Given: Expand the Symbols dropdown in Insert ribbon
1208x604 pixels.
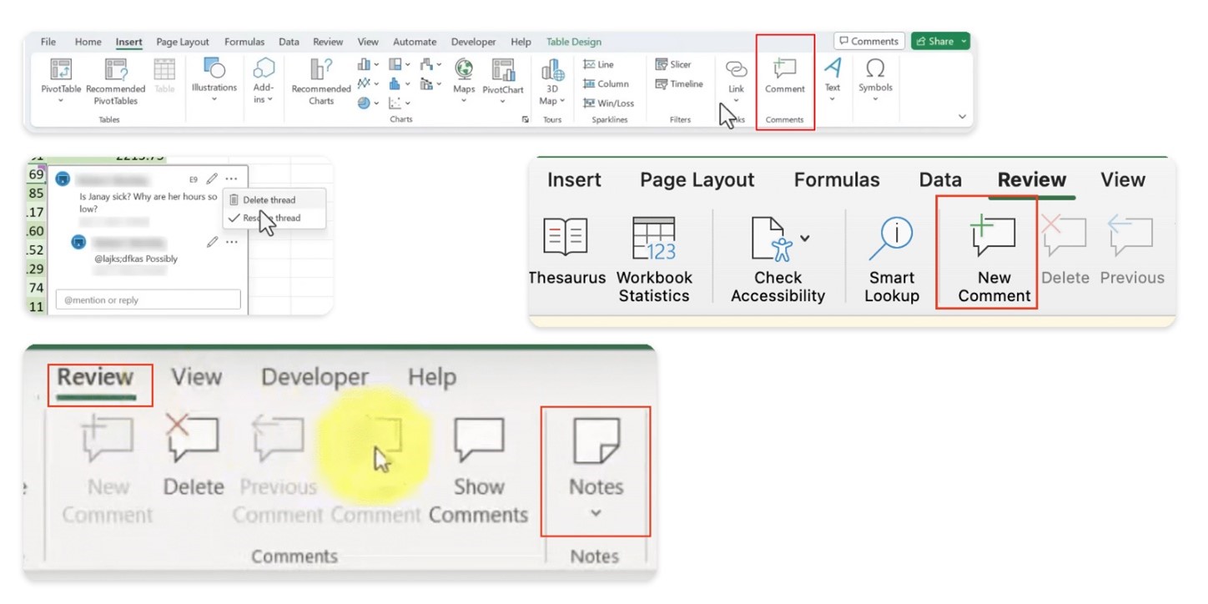Looking at the screenshot, I should click(x=875, y=98).
